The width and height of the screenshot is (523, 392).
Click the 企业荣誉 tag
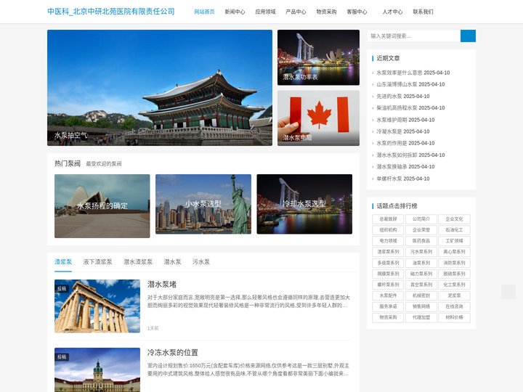tap(421, 230)
